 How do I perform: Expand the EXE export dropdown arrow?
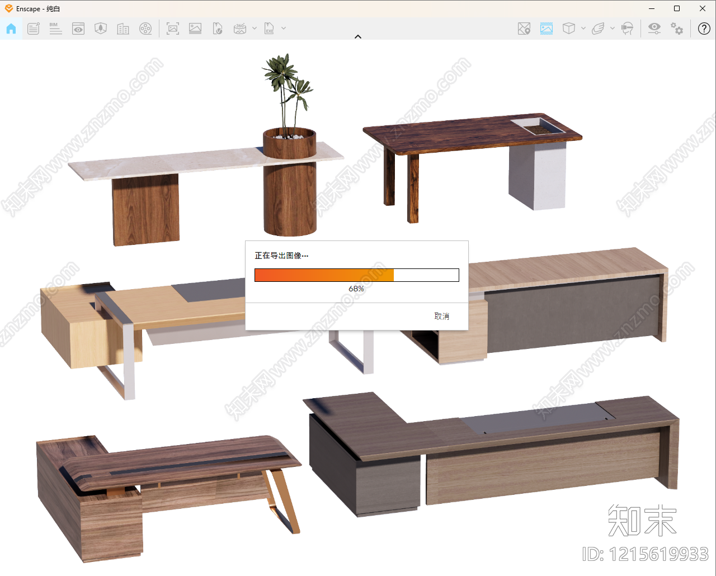click(x=284, y=29)
